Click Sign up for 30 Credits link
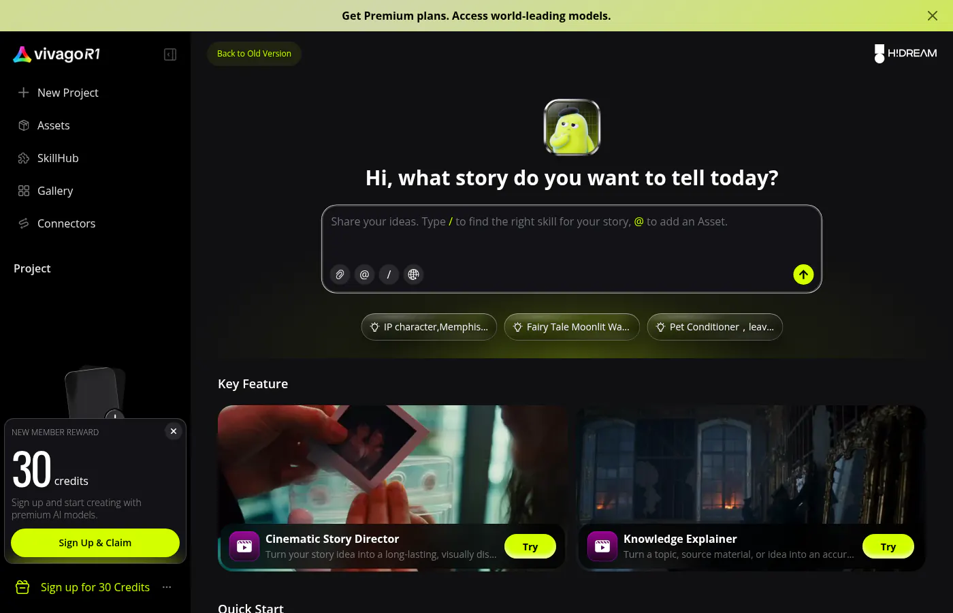The height and width of the screenshot is (613, 953). [x=95, y=587]
